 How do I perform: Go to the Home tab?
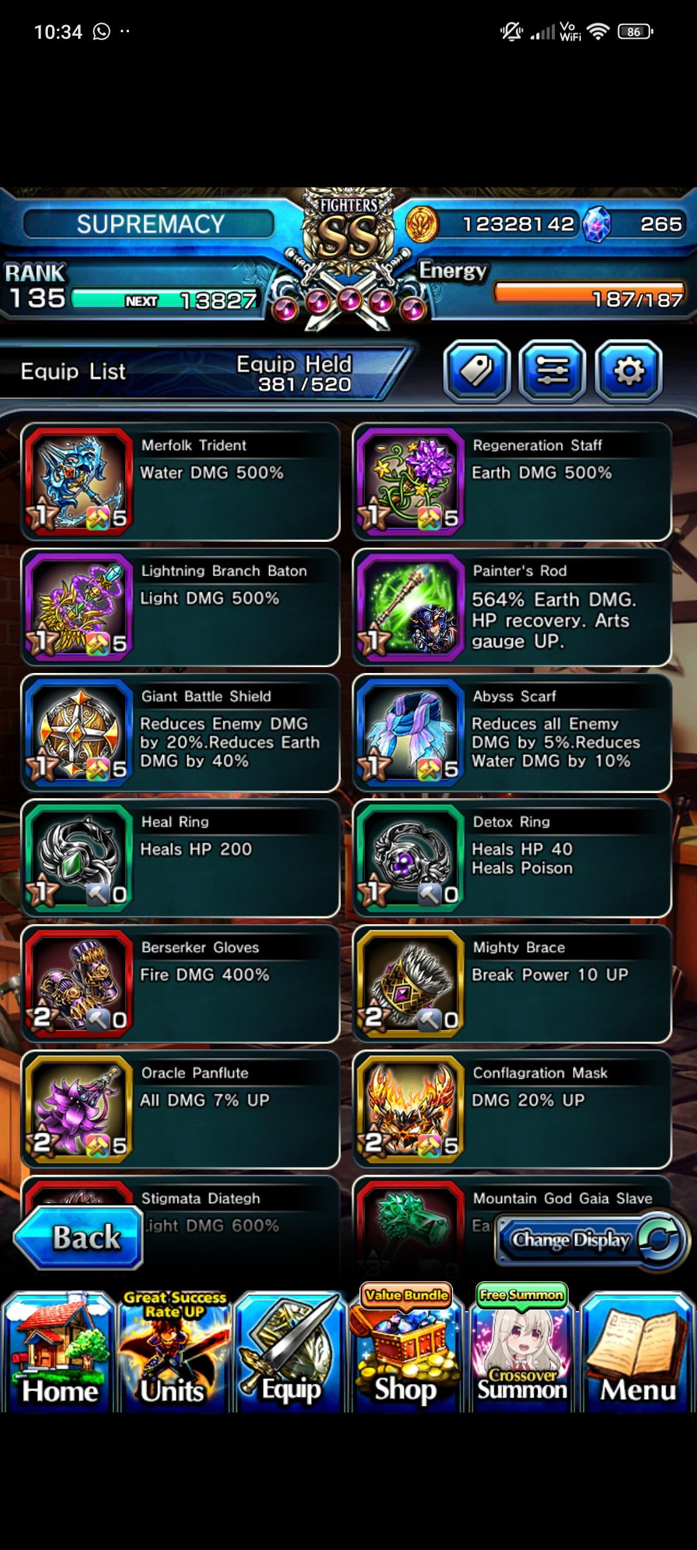(59, 1351)
